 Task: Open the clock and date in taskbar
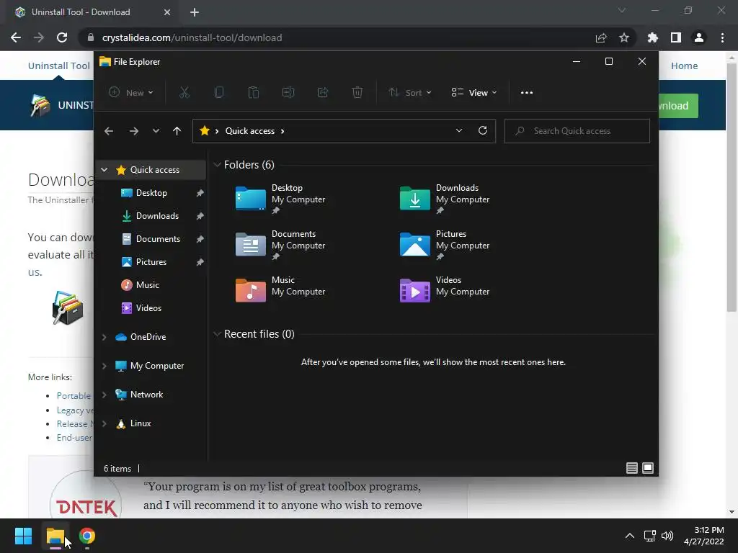coord(703,536)
